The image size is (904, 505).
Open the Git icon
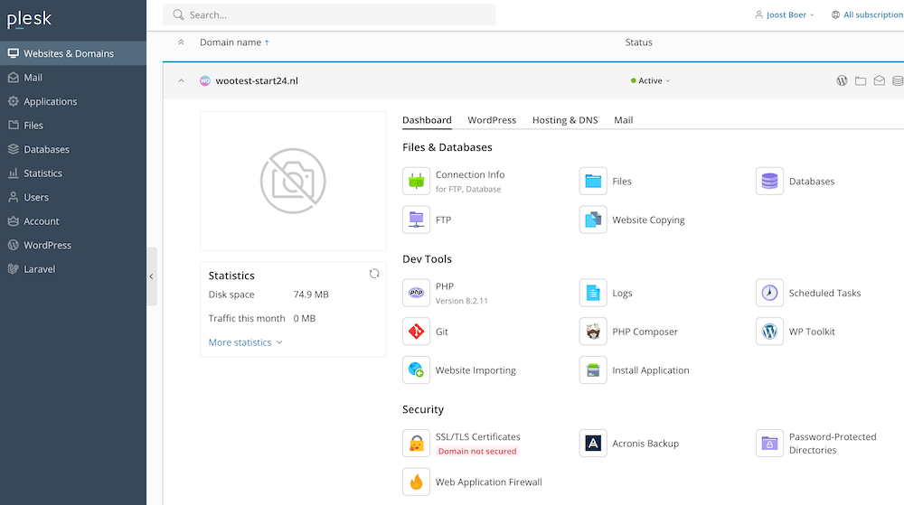[416, 332]
